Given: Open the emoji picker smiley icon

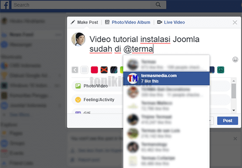Looking at the screenshot, I should click(x=235, y=60).
